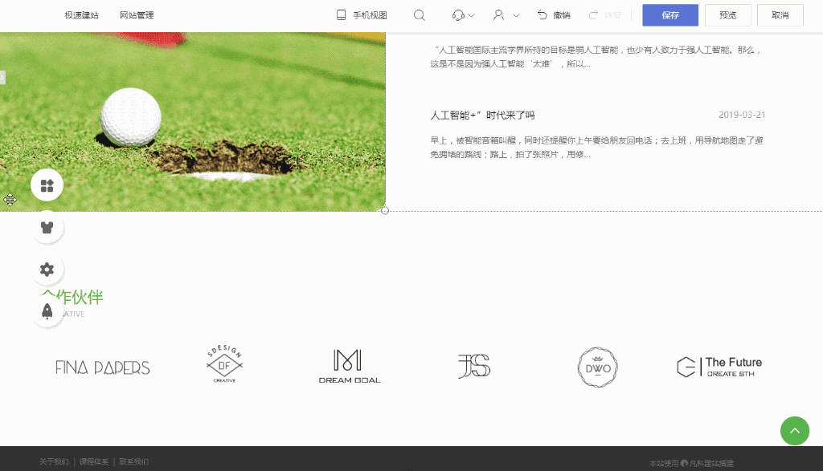Click the rocket icon in sidebar
This screenshot has width=823, height=471.
tap(47, 311)
